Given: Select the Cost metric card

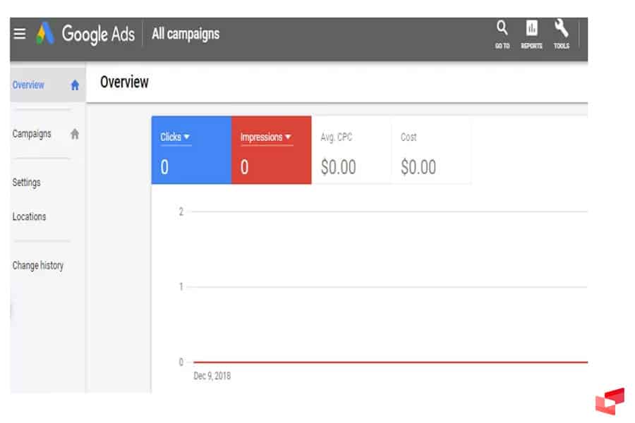Looking at the screenshot, I should [431, 153].
